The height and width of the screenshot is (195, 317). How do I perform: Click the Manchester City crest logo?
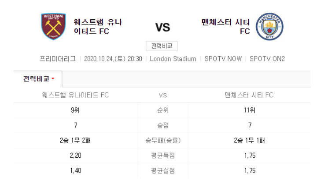tap(269, 27)
